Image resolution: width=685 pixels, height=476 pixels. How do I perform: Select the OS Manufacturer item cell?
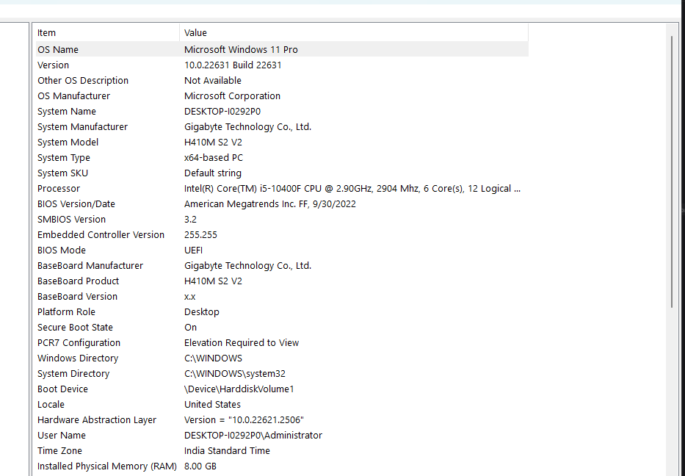[73, 95]
